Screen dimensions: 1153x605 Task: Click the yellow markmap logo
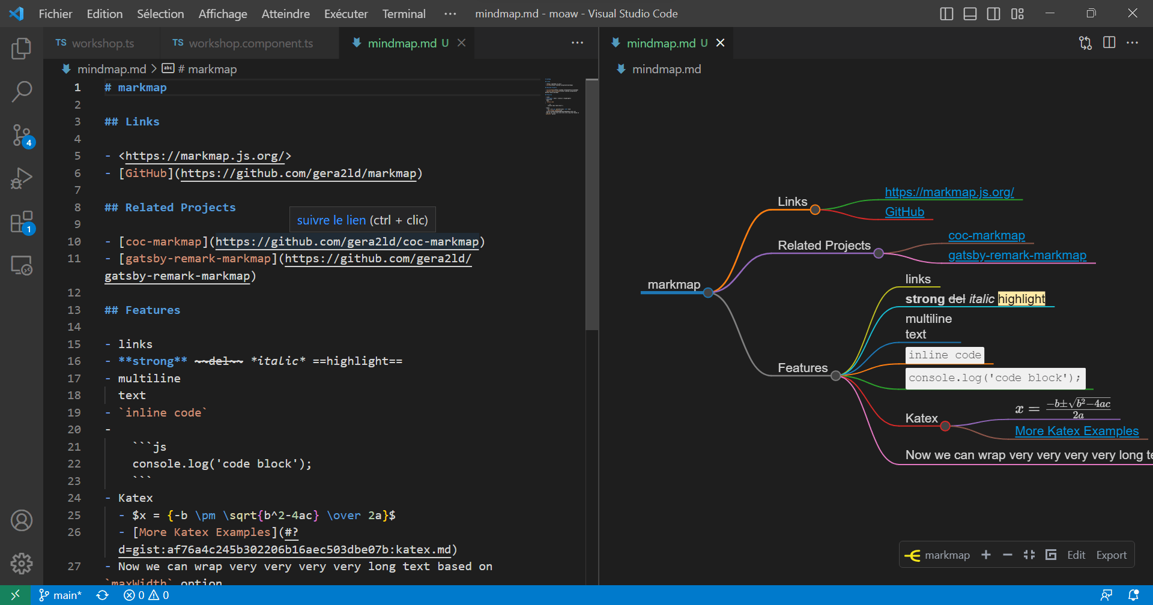coord(912,556)
